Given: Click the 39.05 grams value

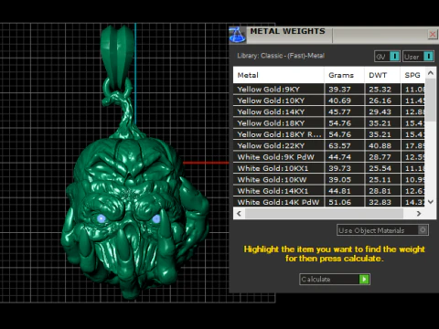Looking at the screenshot, I should coord(339,180).
